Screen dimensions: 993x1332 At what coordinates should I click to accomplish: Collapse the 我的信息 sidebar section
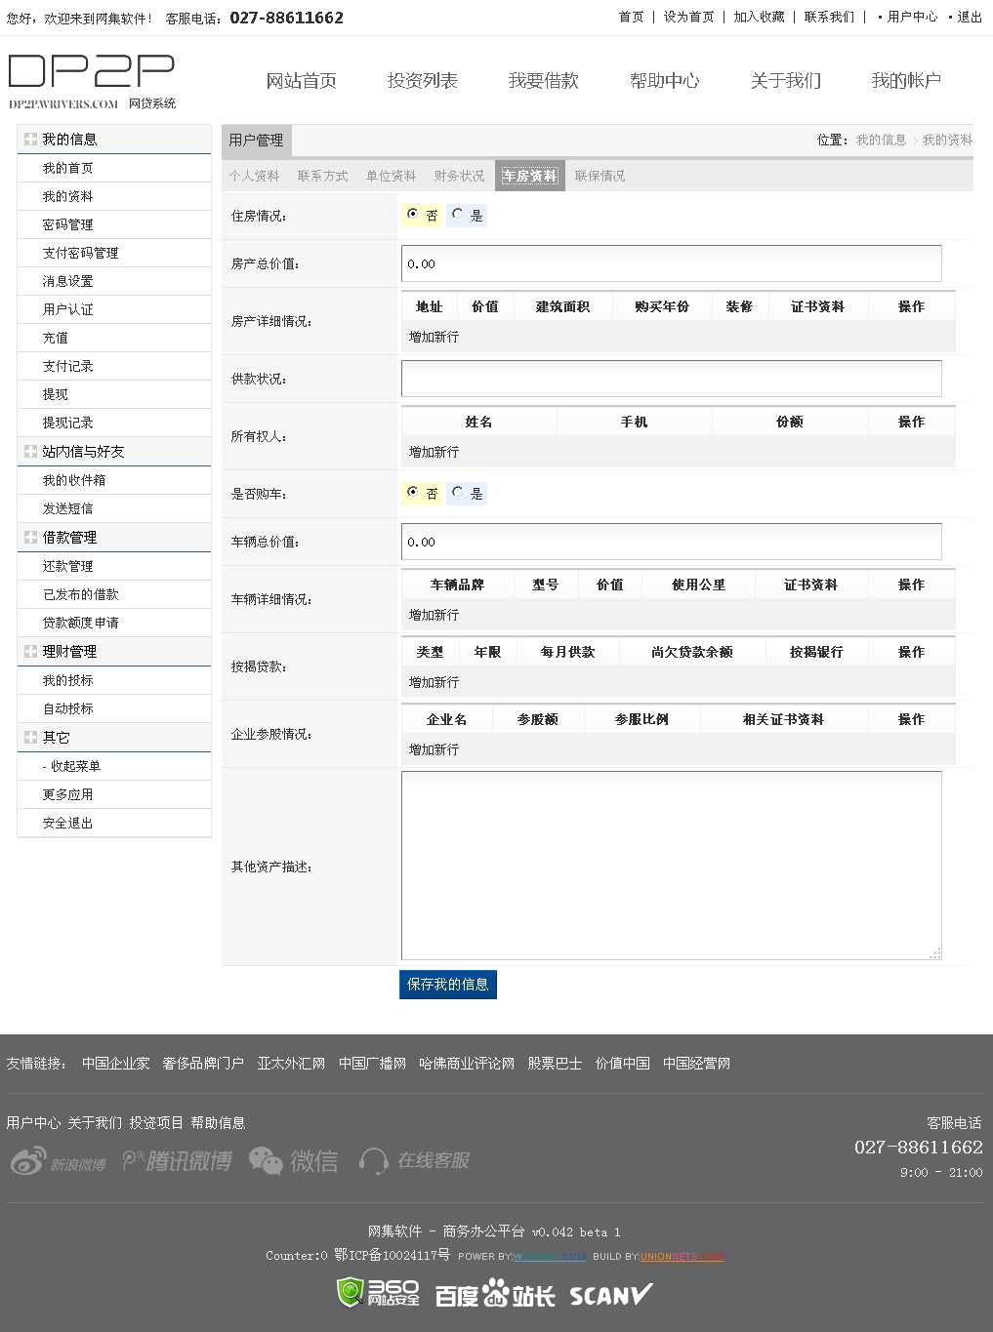[x=31, y=140]
